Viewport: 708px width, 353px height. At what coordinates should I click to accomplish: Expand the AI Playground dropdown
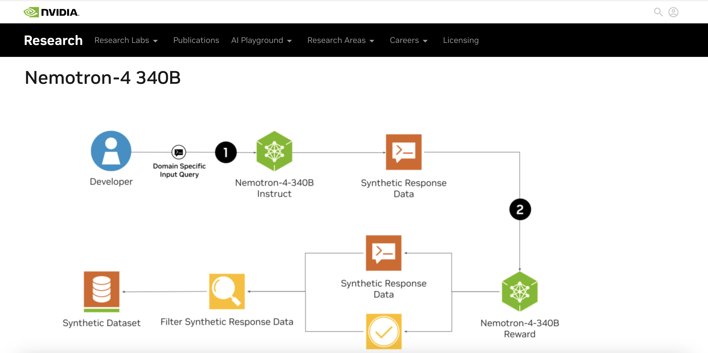point(261,40)
